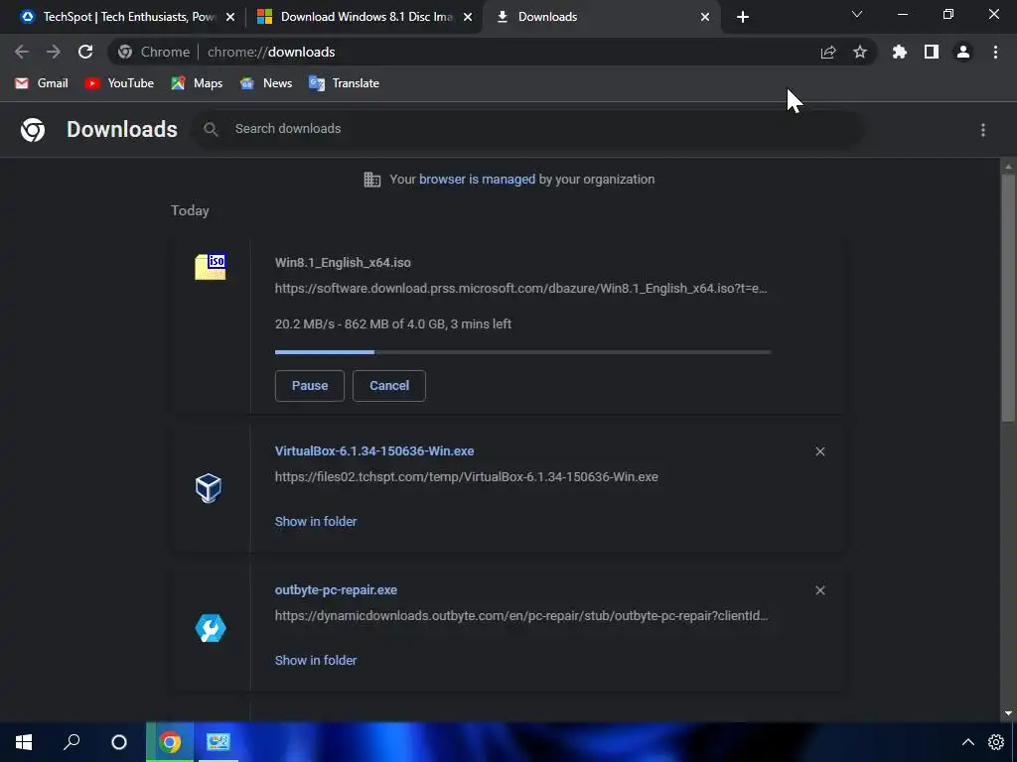Click the search magnifier in downloads search
Image resolution: width=1017 pixels, height=762 pixels.
211,130
